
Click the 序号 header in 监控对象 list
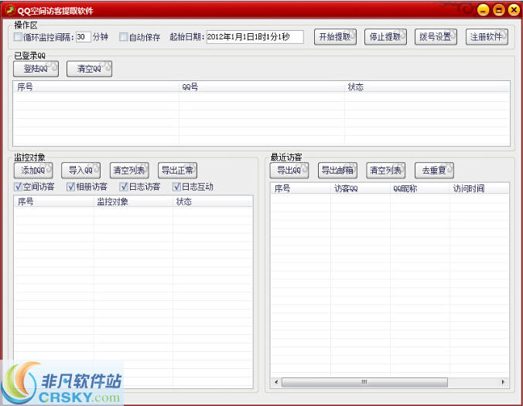click(x=53, y=201)
